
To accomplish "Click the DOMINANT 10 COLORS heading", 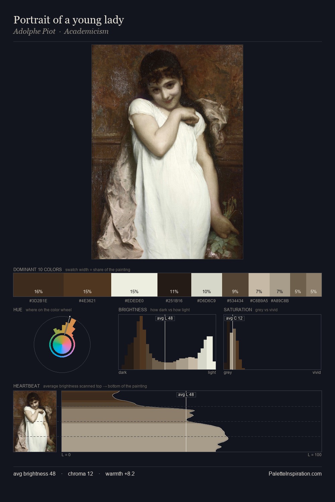I will pyautogui.click(x=38, y=269).
